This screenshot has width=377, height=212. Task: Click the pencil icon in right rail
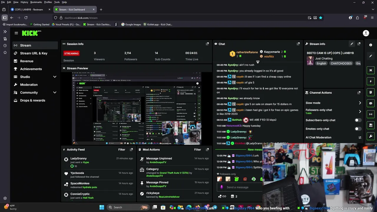(x=371, y=56)
